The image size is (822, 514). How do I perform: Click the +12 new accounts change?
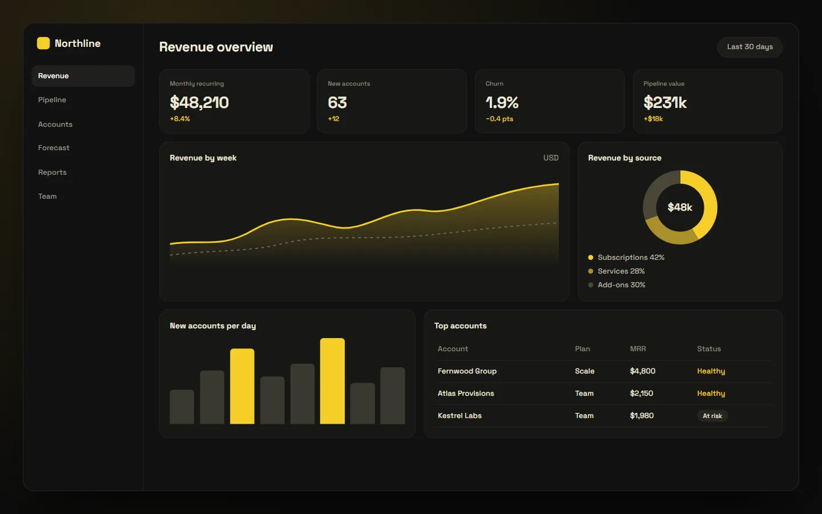pos(333,119)
